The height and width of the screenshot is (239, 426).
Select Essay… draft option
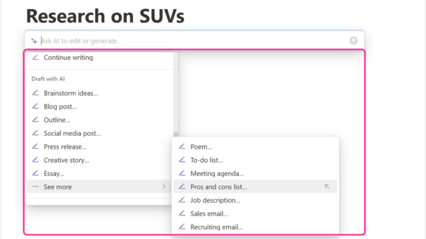(99, 173)
